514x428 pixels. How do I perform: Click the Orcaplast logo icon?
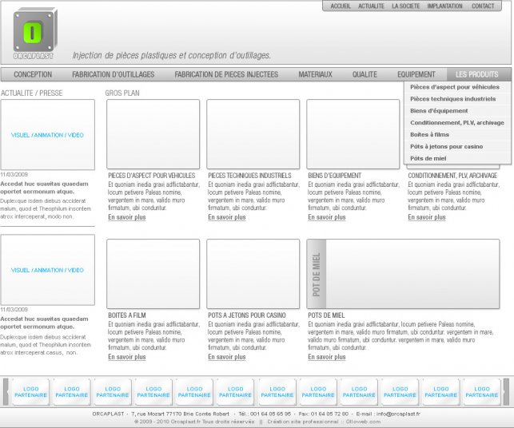(33, 34)
